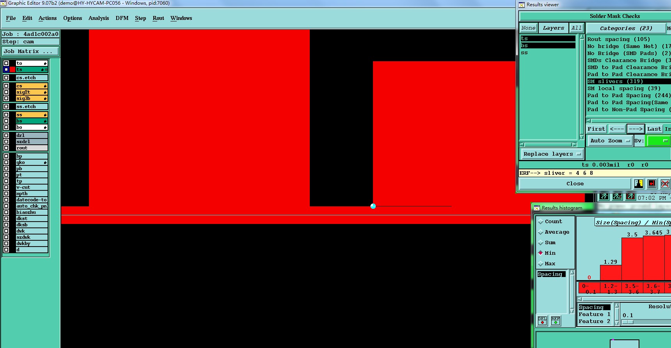Open the DFM menu
The height and width of the screenshot is (348, 671).
(x=122, y=18)
